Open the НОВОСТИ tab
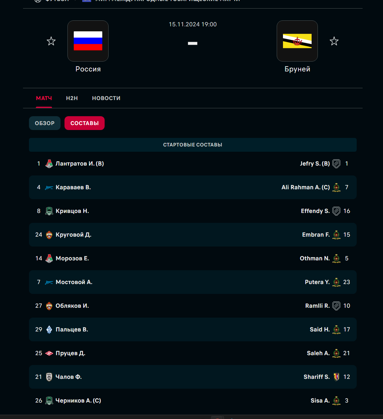383x419 pixels. [106, 98]
